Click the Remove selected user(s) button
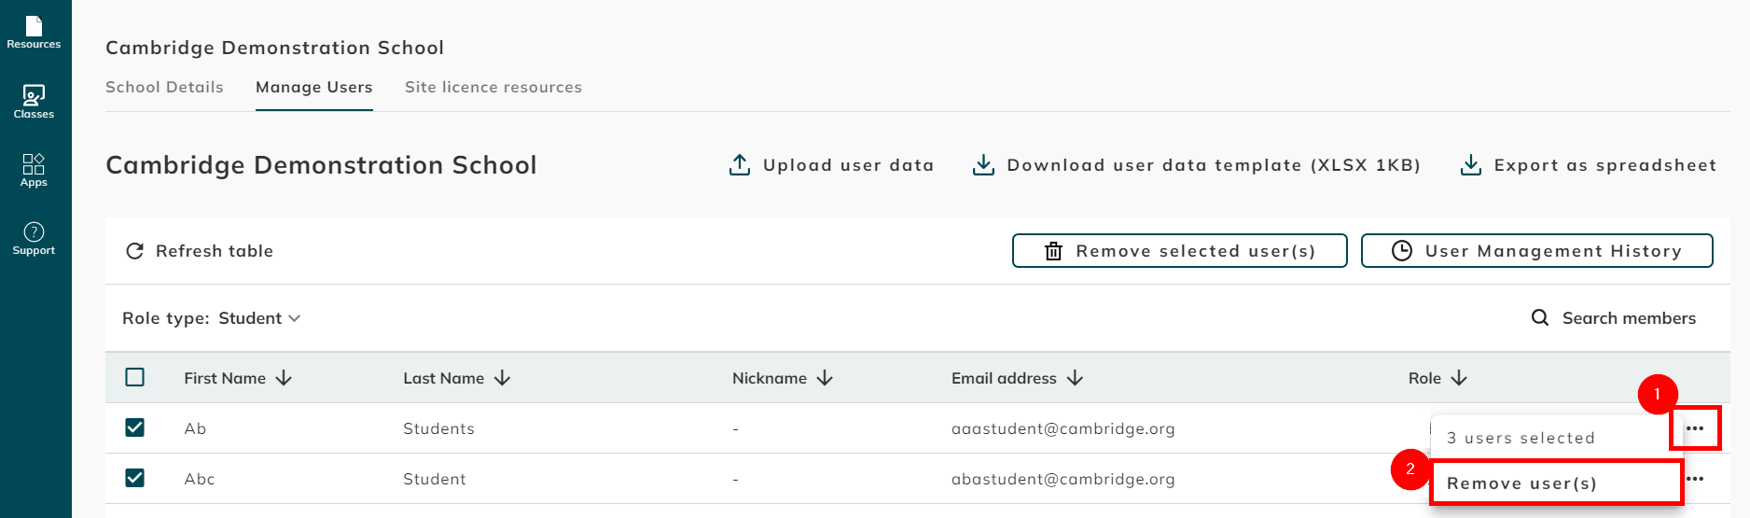Viewport: 1750px width, 518px height. (x=1179, y=251)
